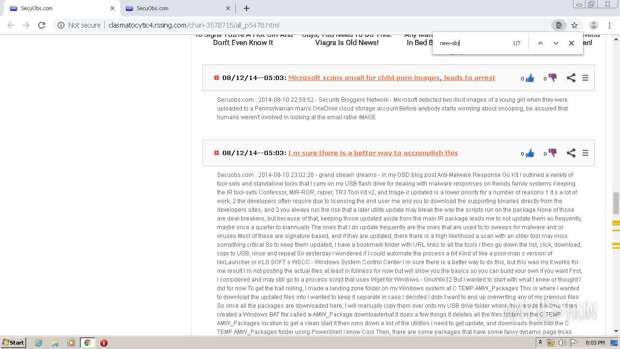
Task: Click ad link 'Viagra Is Old News!'
Action: point(347,43)
